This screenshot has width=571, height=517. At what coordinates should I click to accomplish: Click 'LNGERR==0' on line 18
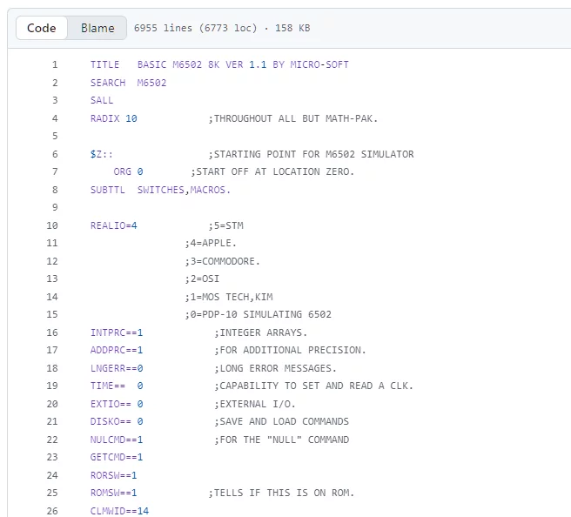[x=117, y=368]
